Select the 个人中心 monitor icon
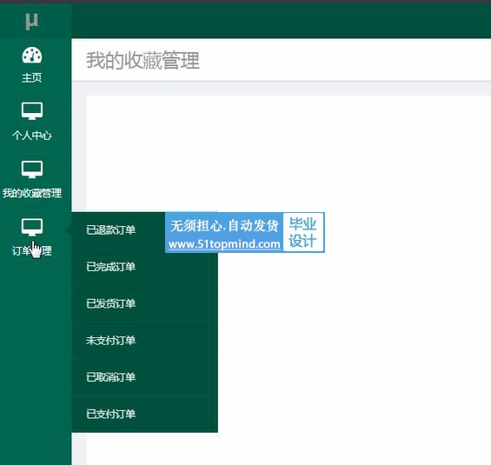Image resolution: width=491 pixels, height=465 pixels. point(31,110)
